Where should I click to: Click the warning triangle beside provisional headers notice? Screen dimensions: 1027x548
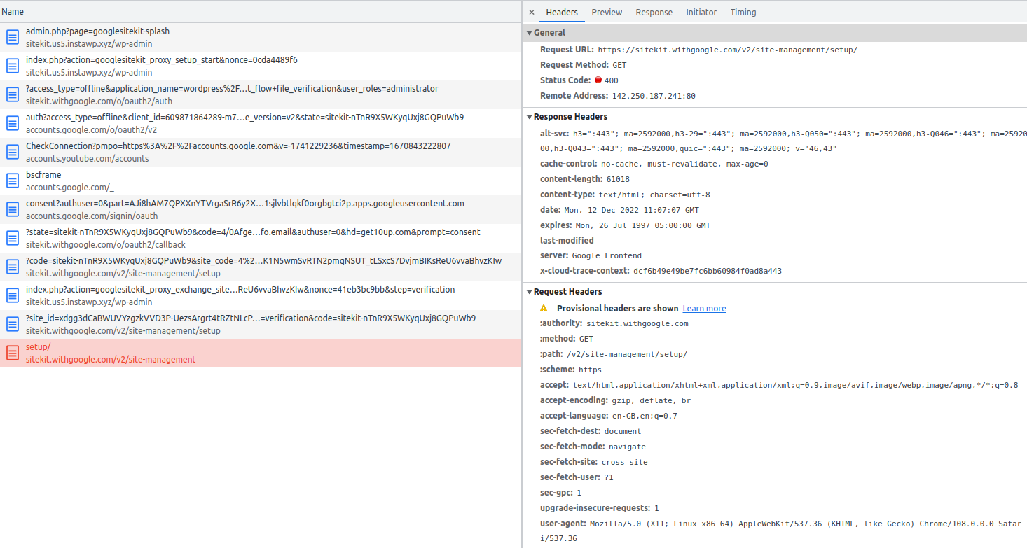(543, 308)
